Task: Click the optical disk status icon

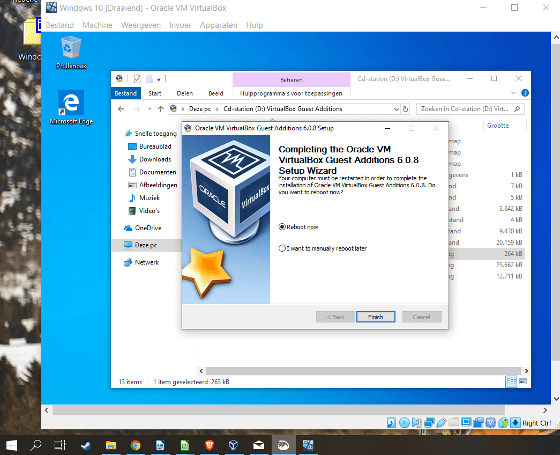Action: coord(405,423)
